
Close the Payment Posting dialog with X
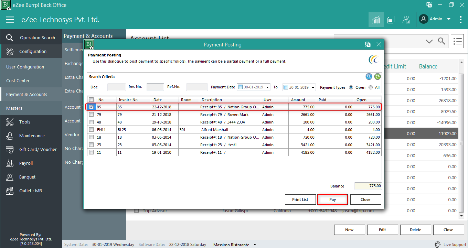379,44
